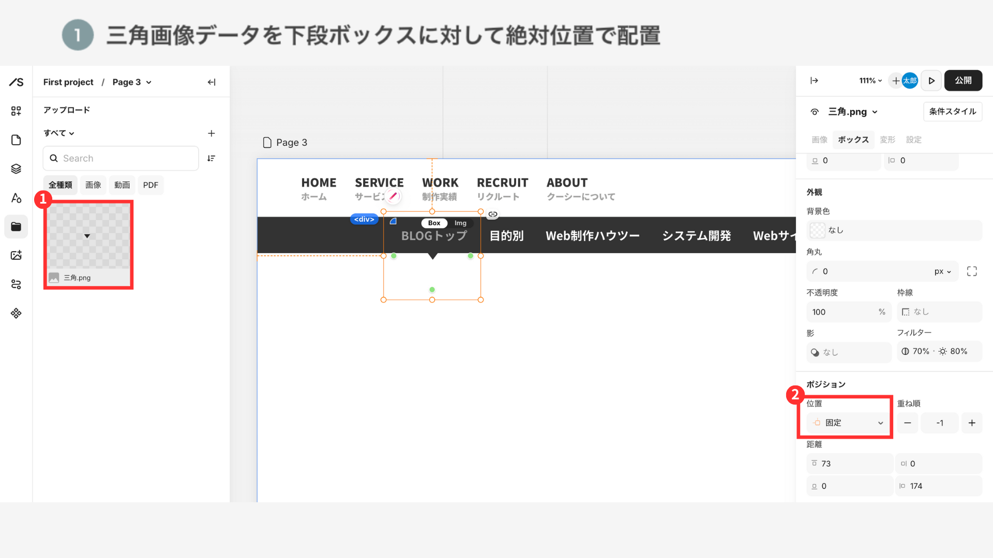Click the 背景色 なし background color swatch

(x=817, y=230)
